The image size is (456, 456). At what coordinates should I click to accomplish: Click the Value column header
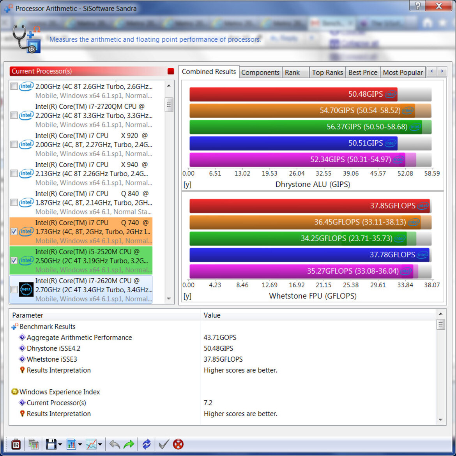[x=318, y=315]
